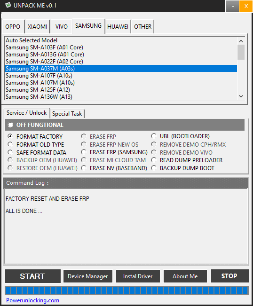Switch to the OPPO tab

(13, 26)
